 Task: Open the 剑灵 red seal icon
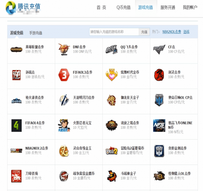click(159, 75)
